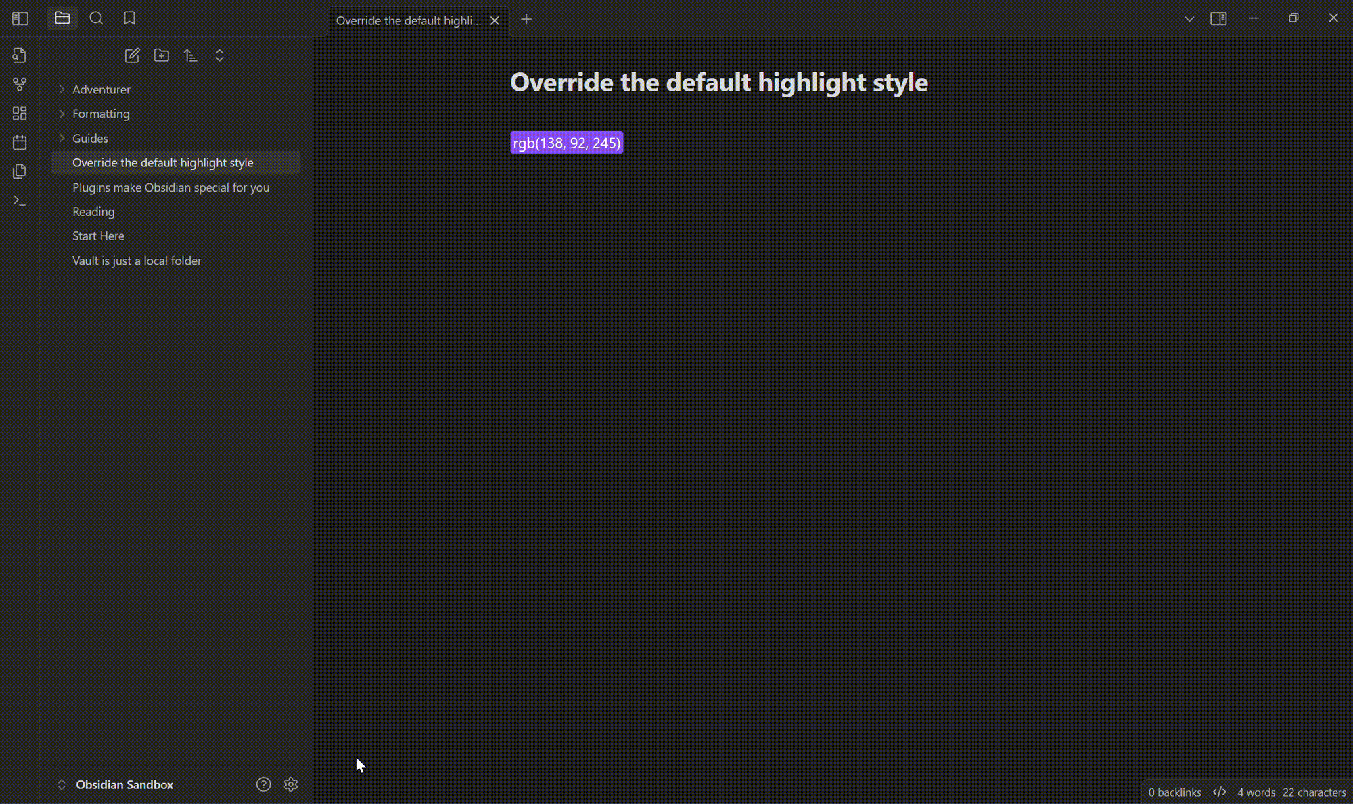Create a new note with pencil icon
Screen dimensions: 1353x804
(x=133, y=55)
